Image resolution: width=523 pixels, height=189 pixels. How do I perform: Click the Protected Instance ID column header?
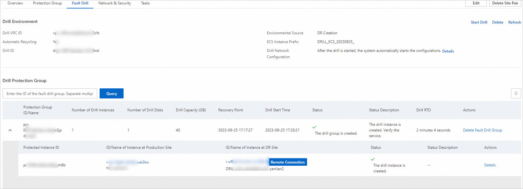click(41, 147)
